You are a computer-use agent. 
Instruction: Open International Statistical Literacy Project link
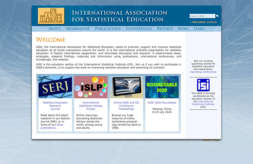click(x=91, y=106)
